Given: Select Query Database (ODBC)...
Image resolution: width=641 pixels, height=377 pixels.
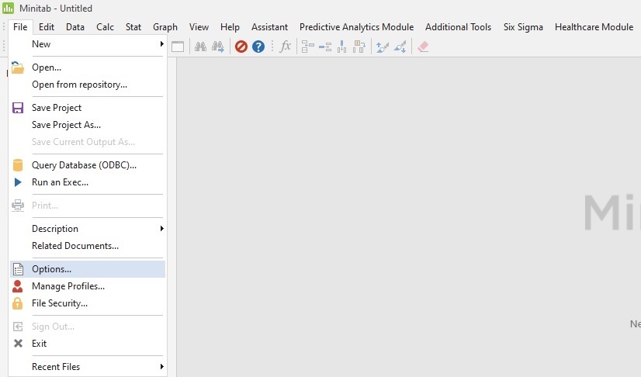Looking at the screenshot, I should (x=87, y=165).
